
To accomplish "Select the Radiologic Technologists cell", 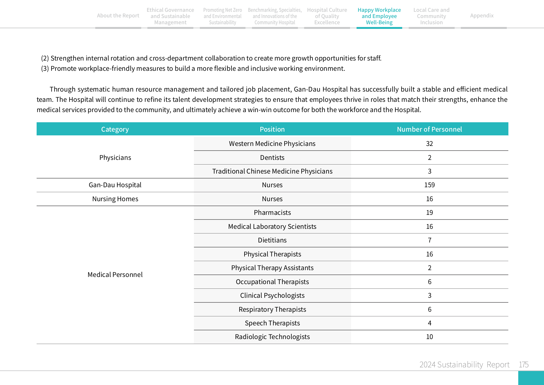I will click(x=272, y=337).
